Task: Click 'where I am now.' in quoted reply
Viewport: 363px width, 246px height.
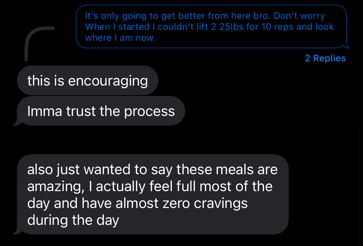Action: pos(120,38)
